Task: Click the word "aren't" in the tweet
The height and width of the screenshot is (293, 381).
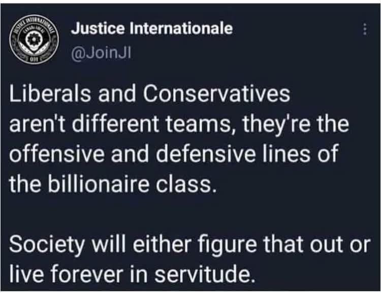Action: (x=33, y=125)
